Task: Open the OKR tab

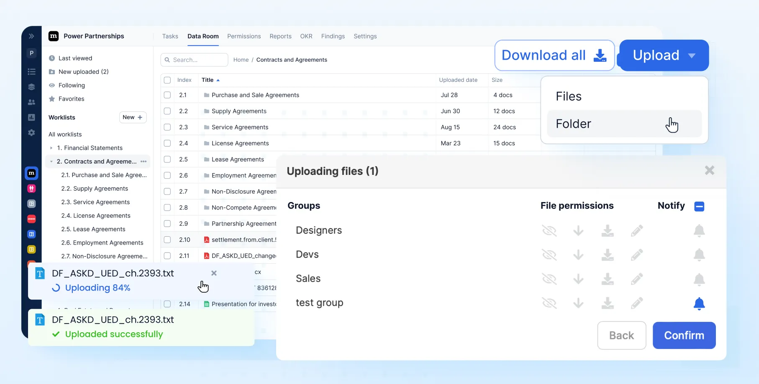Action: (x=306, y=36)
